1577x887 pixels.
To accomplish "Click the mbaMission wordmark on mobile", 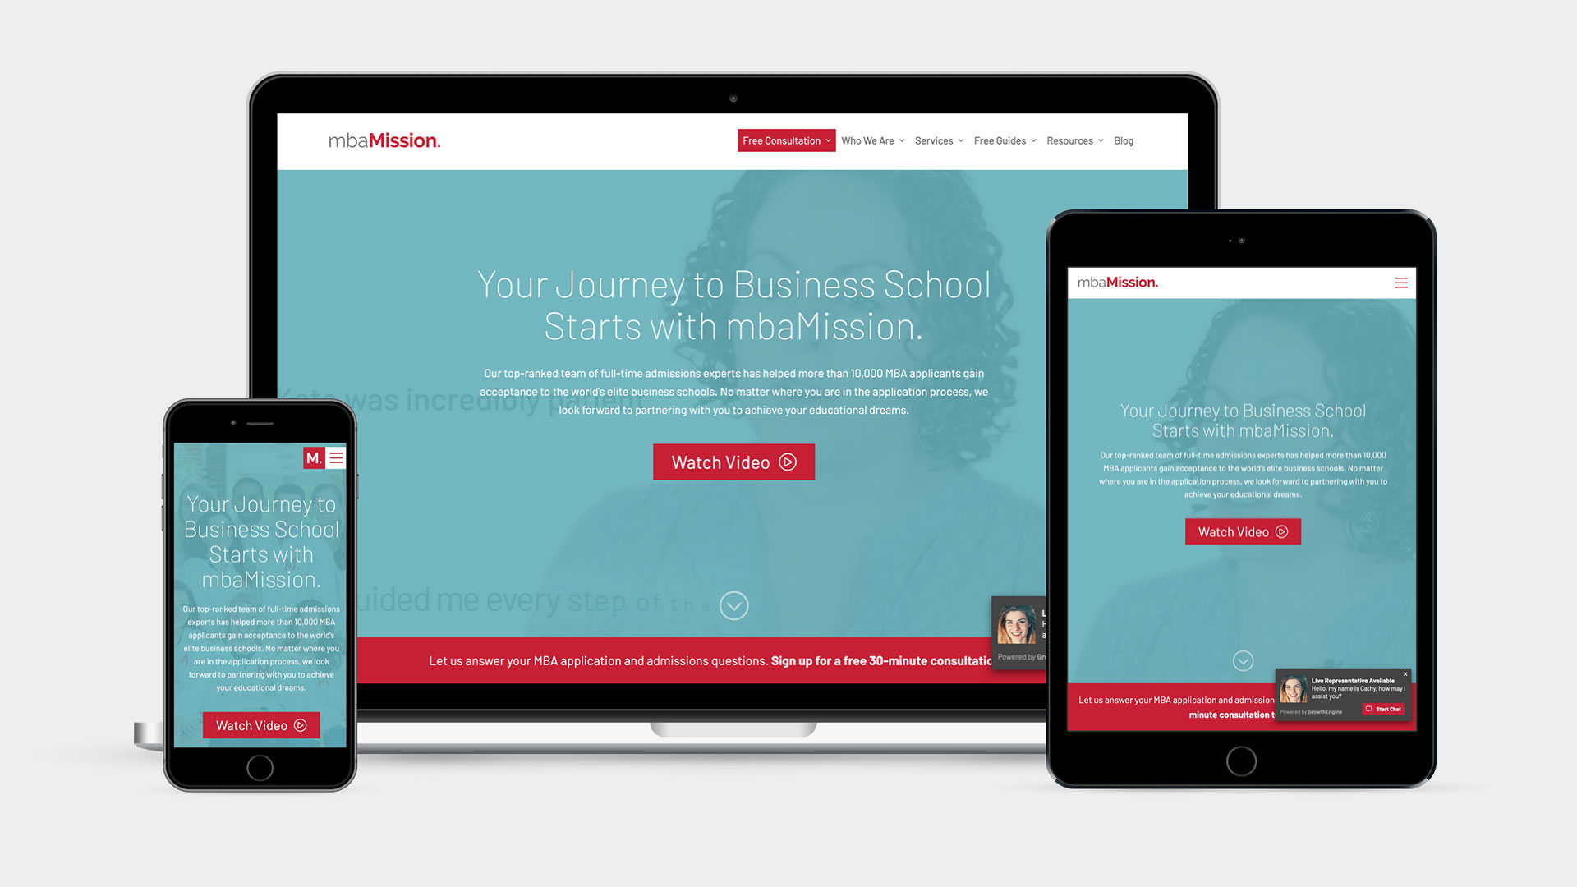I will coord(314,457).
